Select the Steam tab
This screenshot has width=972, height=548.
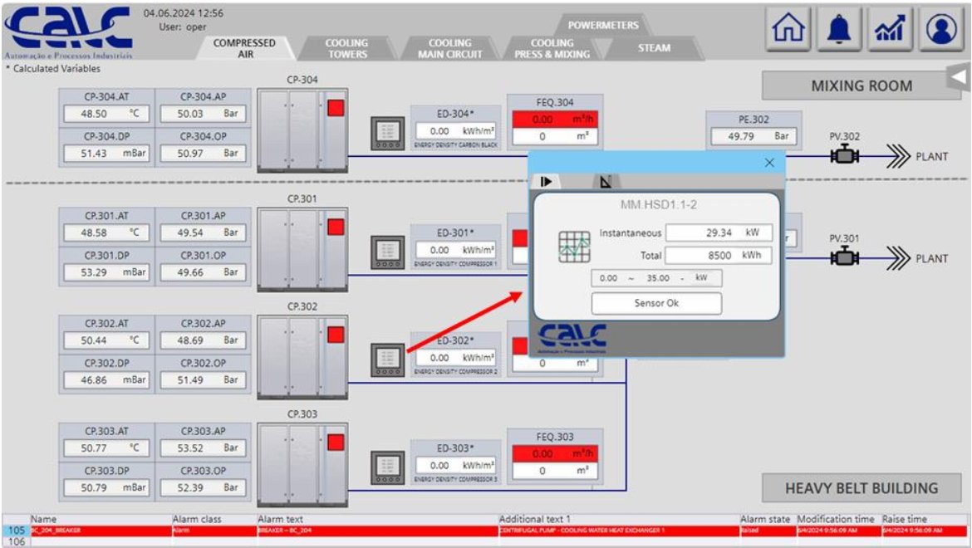coord(654,48)
